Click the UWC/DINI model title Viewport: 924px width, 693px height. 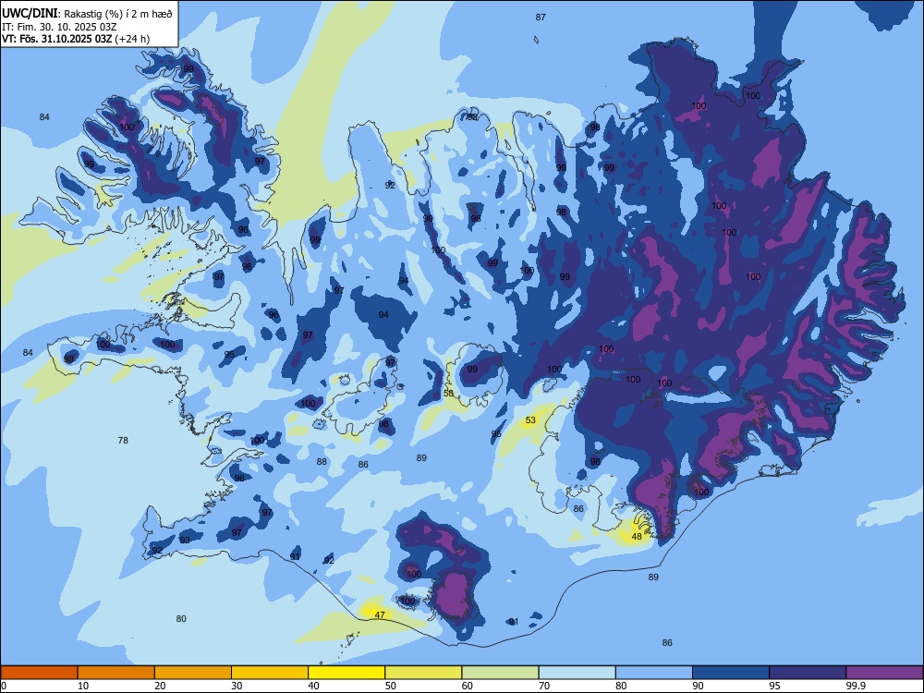tap(30, 13)
